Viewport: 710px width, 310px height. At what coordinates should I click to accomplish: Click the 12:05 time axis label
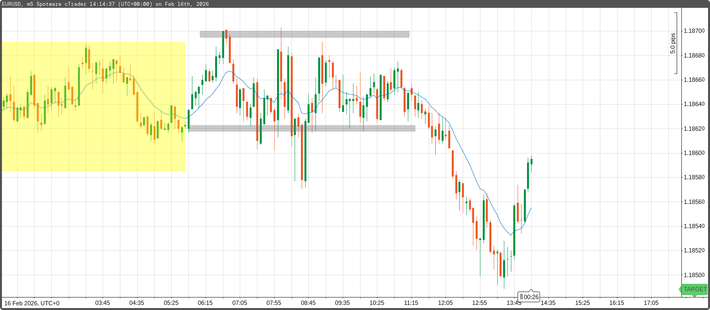[446, 303]
